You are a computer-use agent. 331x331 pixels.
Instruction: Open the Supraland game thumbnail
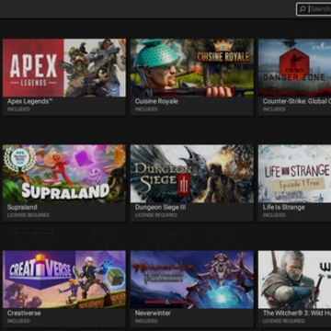[x=64, y=174]
